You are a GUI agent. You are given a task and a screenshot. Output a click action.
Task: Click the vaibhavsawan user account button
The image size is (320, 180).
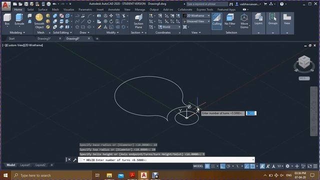(x=248, y=4)
